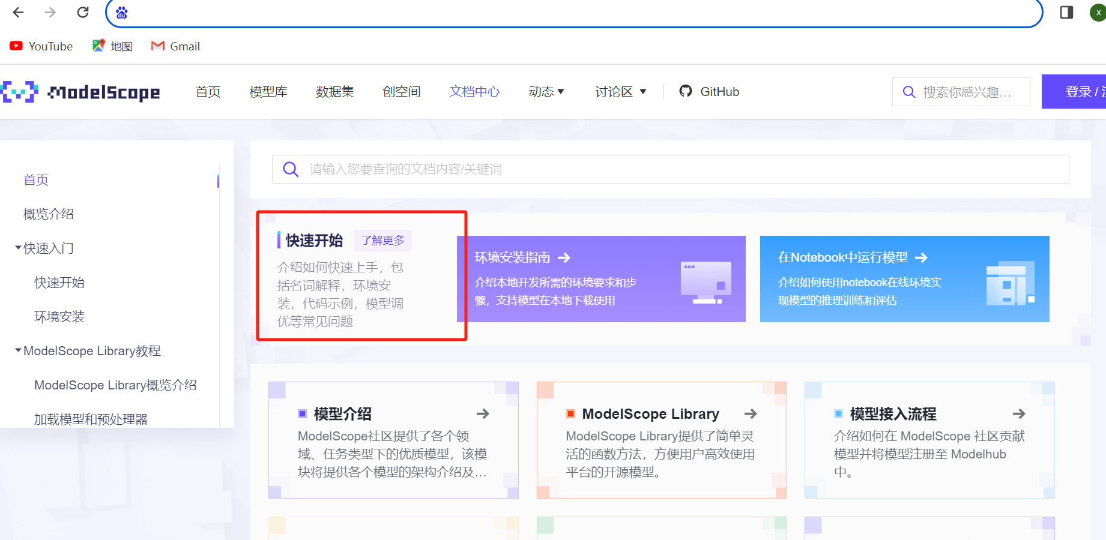The height and width of the screenshot is (540, 1106).
Task: Open the 在Notebook中运行模型 card arrow
Action: coord(921,257)
